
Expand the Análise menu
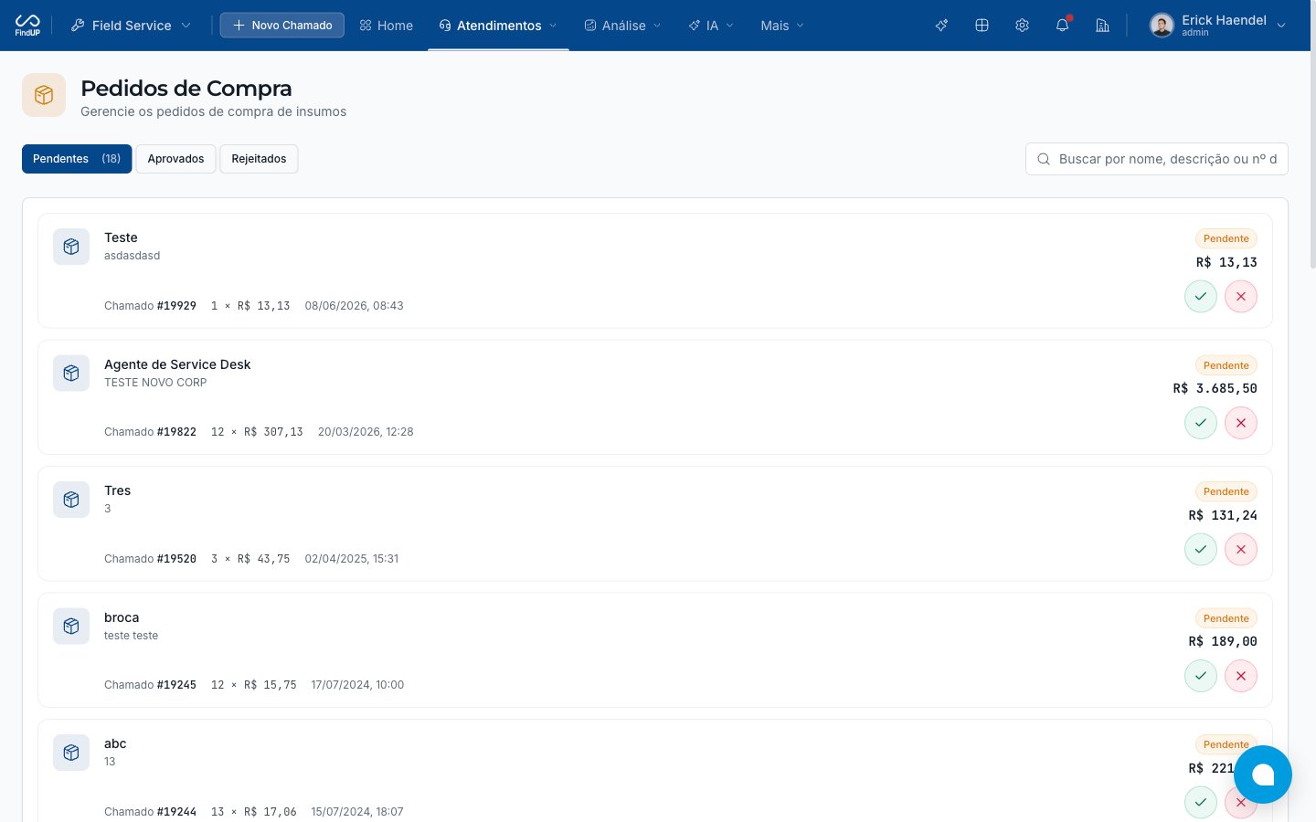pos(622,26)
